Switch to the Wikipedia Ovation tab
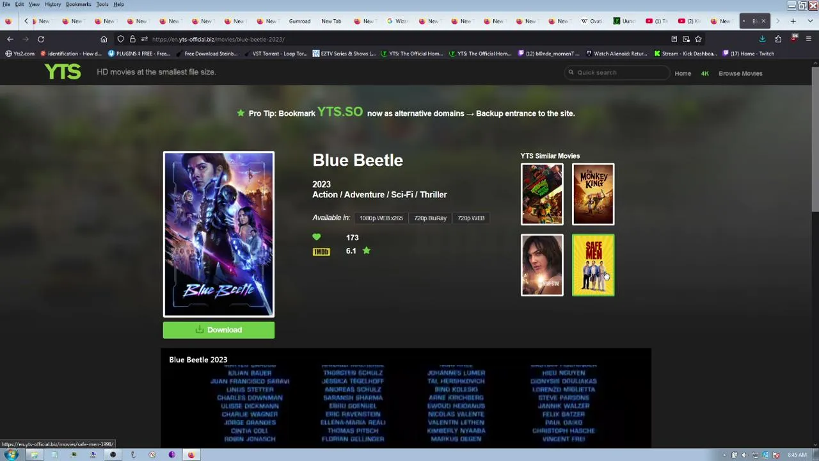Image resolution: width=819 pixels, height=461 pixels. (592, 21)
